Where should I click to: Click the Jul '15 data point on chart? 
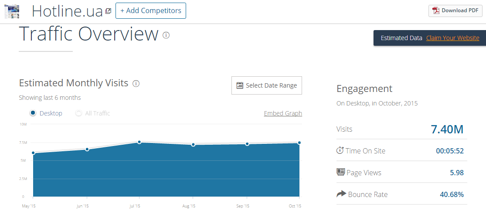point(139,142)
